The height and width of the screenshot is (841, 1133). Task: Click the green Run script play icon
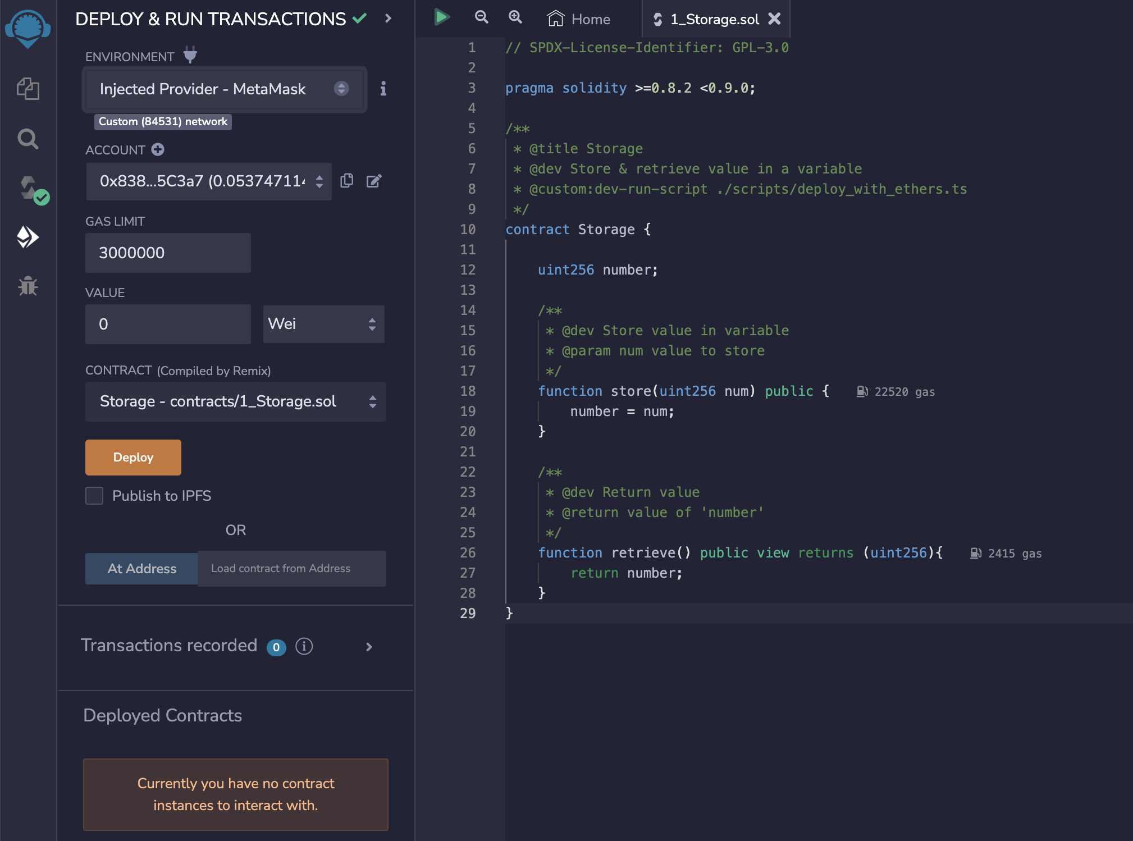pyautogui.click(x=442, y=17)
